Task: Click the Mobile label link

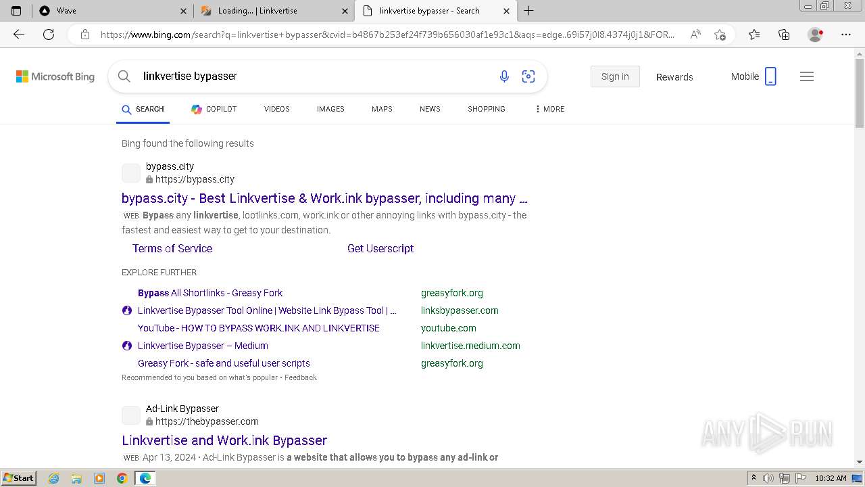Action: pyautogui.click(x=745, y=76)
